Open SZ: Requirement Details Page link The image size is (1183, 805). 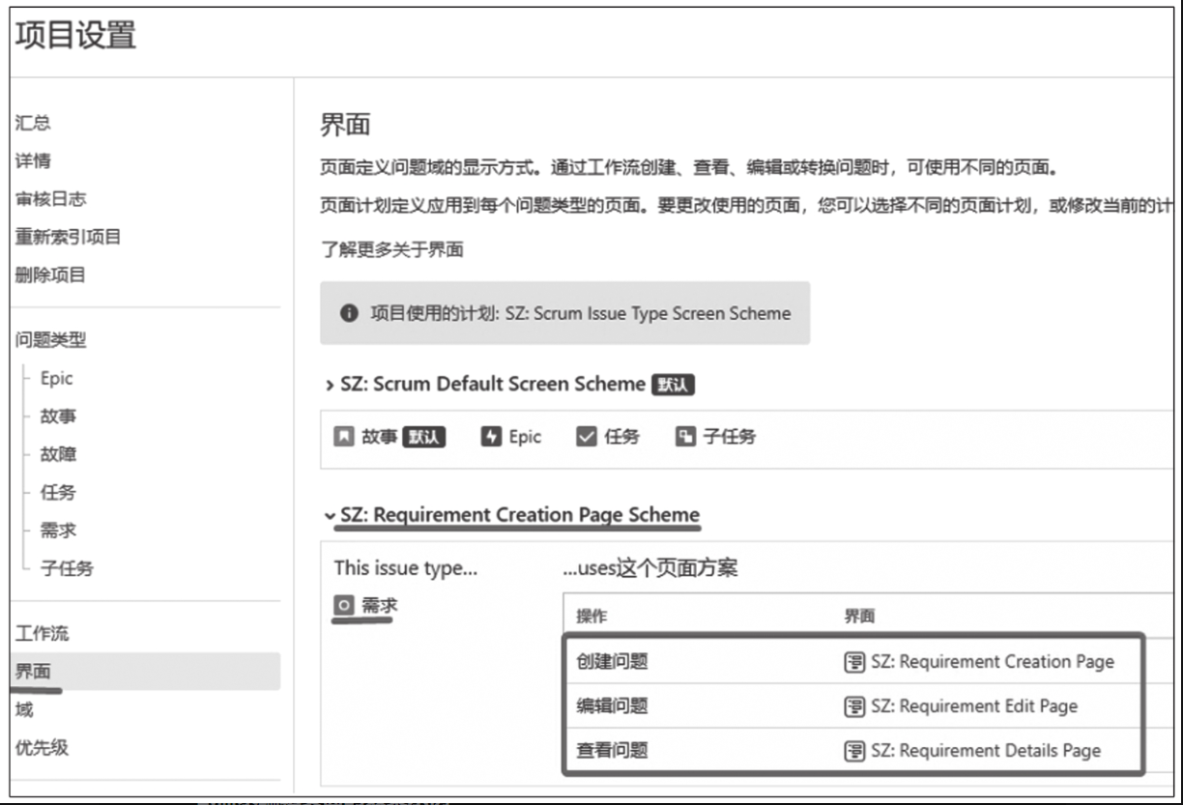click(x=985, y=751)
